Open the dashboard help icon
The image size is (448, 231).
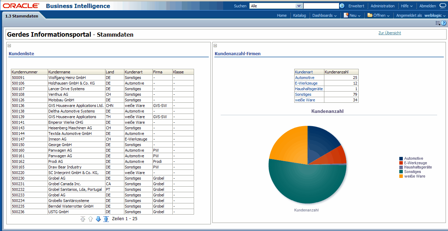coord(443,23)
